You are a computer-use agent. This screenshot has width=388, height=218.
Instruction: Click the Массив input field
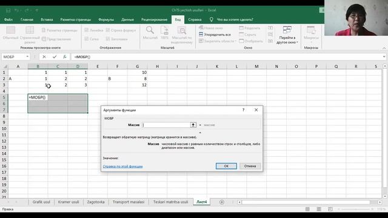[x=166, y=125]
